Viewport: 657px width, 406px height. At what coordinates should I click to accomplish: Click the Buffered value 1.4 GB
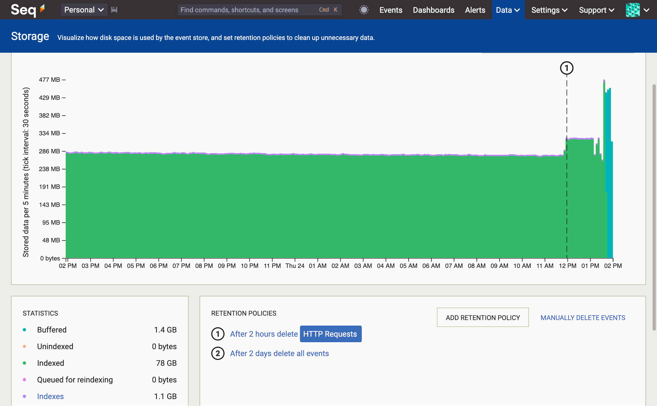165,330
